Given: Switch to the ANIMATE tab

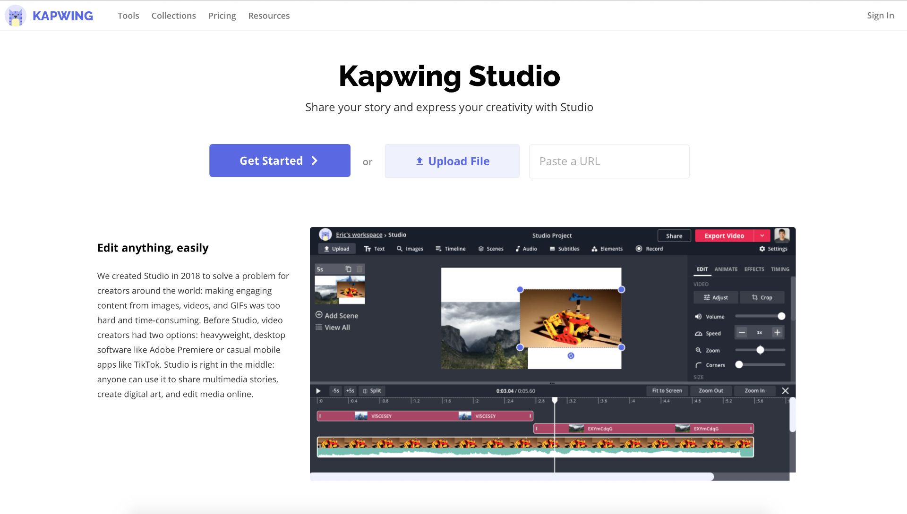Looking at the screenshot, I should tap(726, 269).
